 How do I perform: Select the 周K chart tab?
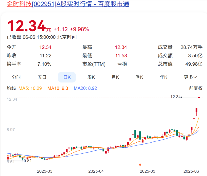pos(91,77)
